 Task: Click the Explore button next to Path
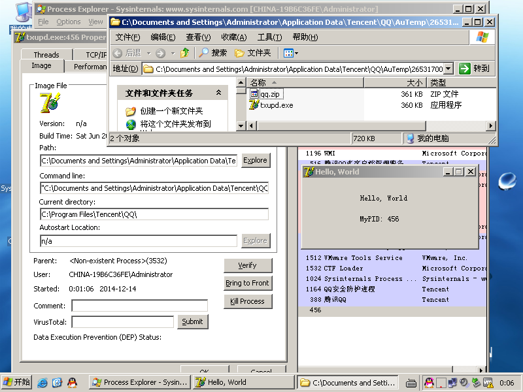(x=255, y=160)
